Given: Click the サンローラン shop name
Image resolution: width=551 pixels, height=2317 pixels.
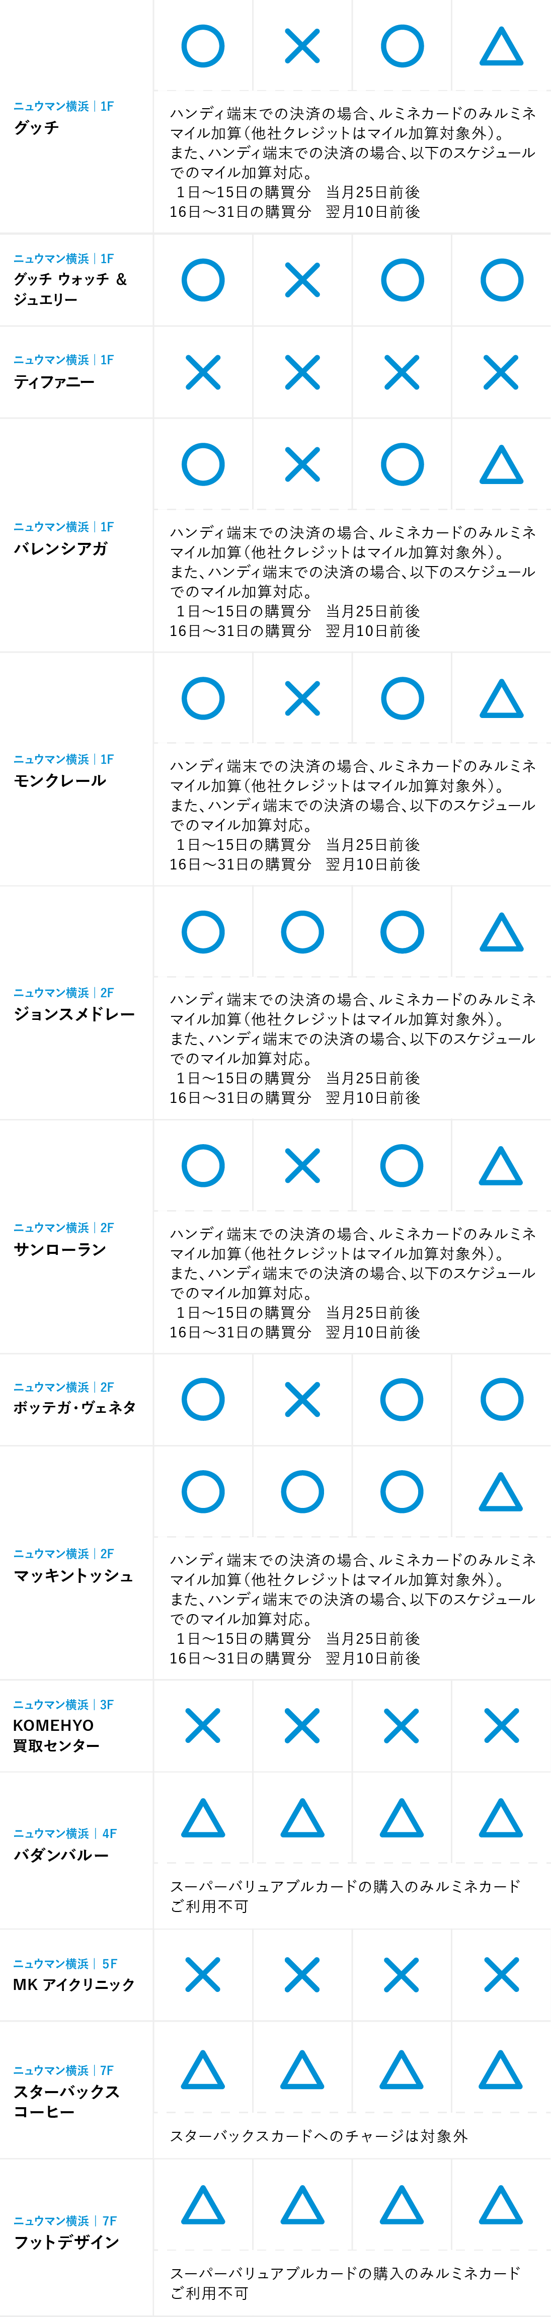Looking at the screenshot, I should [60, 1249].
